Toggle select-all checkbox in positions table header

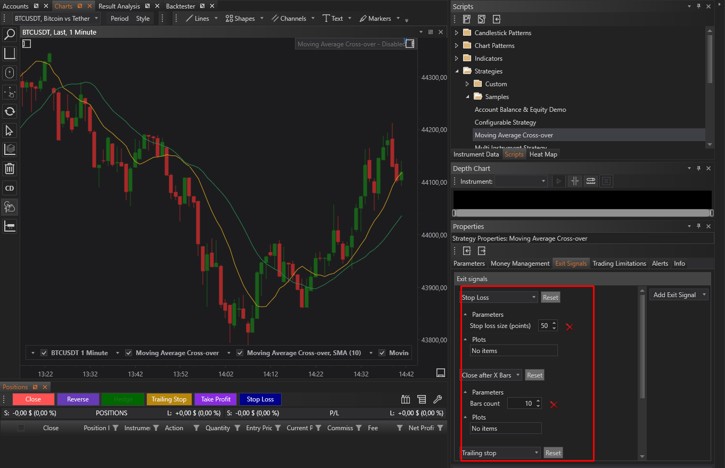(21, 428)
